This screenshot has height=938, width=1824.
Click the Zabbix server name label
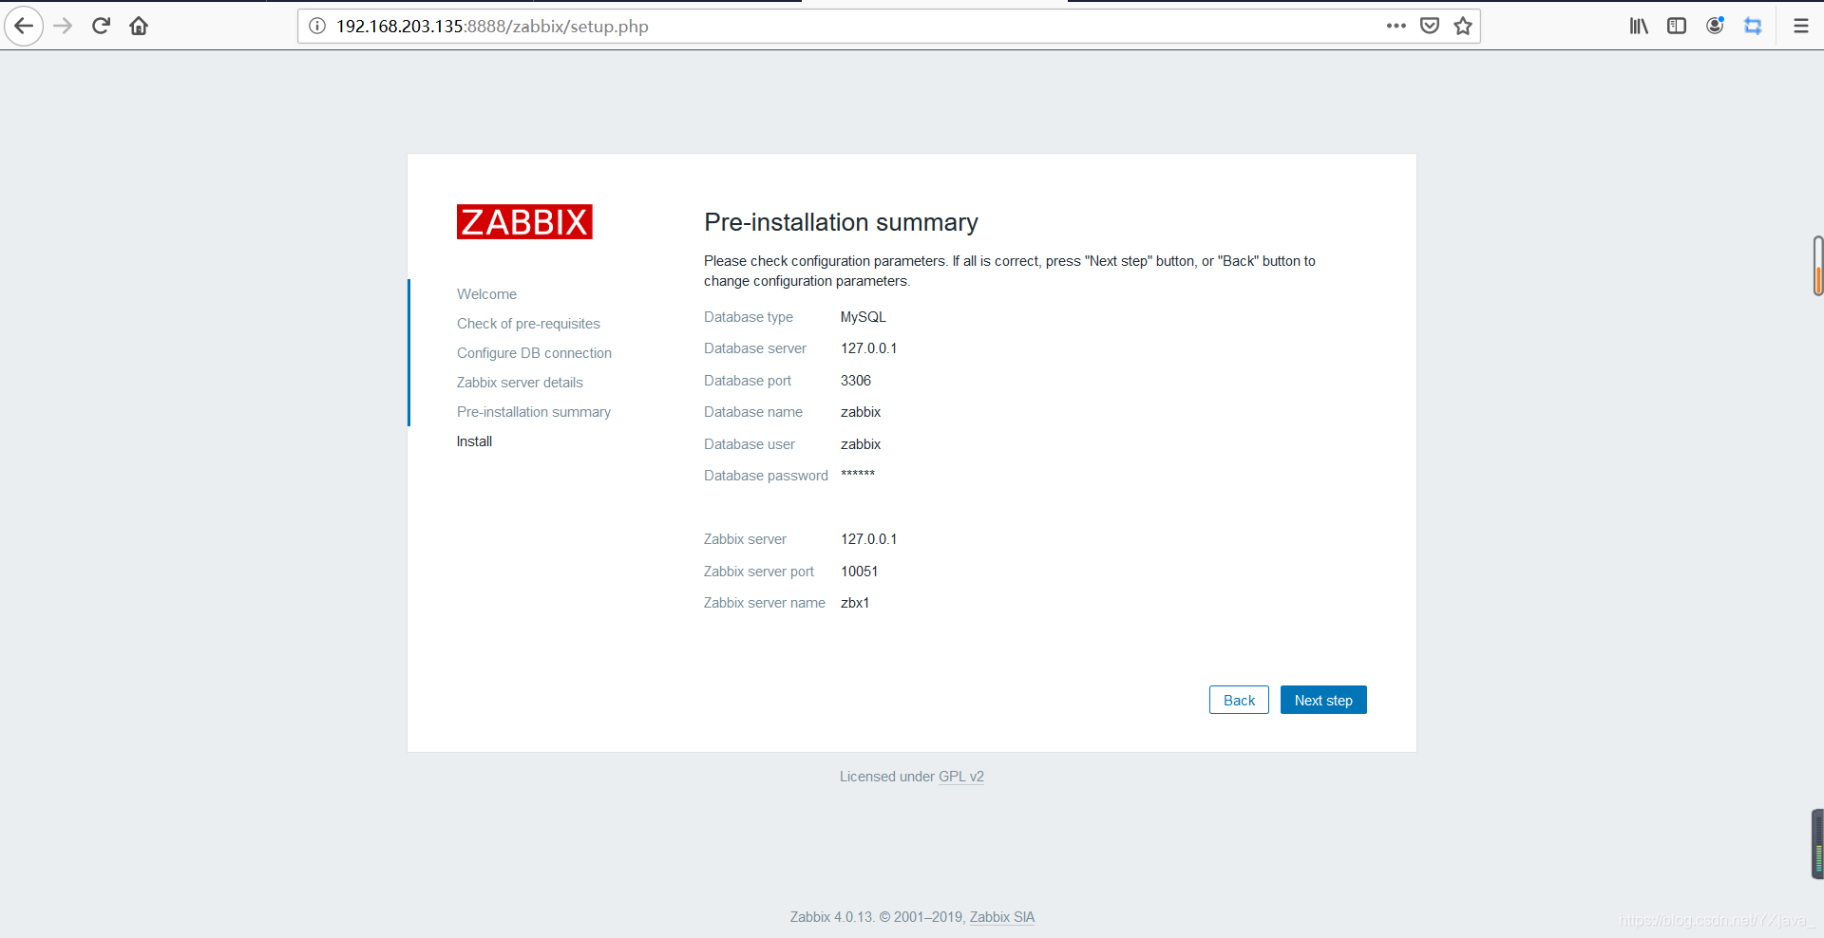(x=765, y=603)
